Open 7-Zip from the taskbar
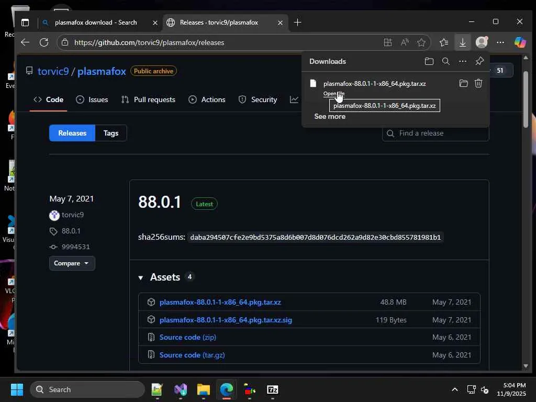This screenshot has height=402, width=536. [x=272, y=389]
